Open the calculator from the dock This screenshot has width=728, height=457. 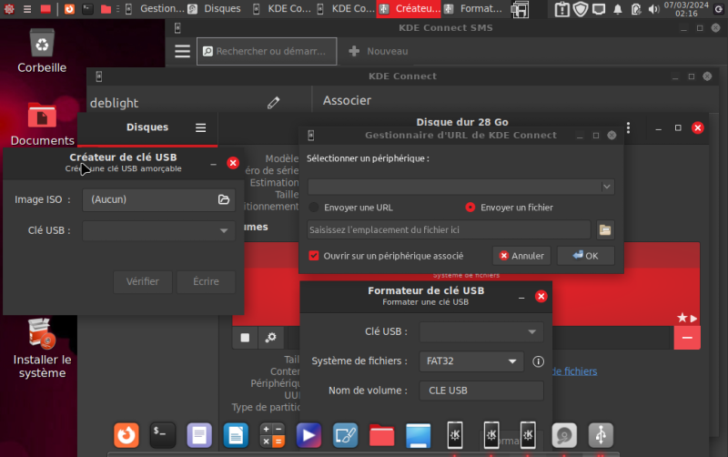click(272, 434)
